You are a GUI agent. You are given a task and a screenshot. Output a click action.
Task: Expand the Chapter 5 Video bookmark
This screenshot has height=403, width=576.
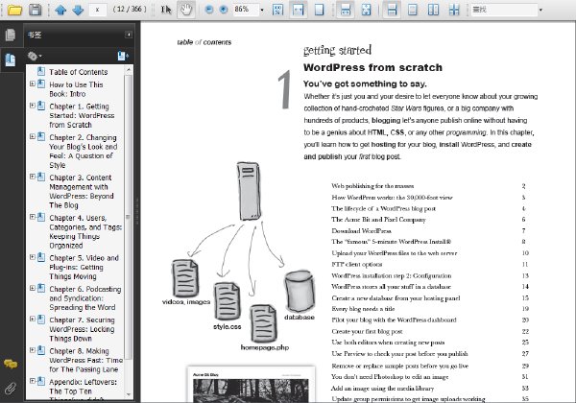click(33, 258)
